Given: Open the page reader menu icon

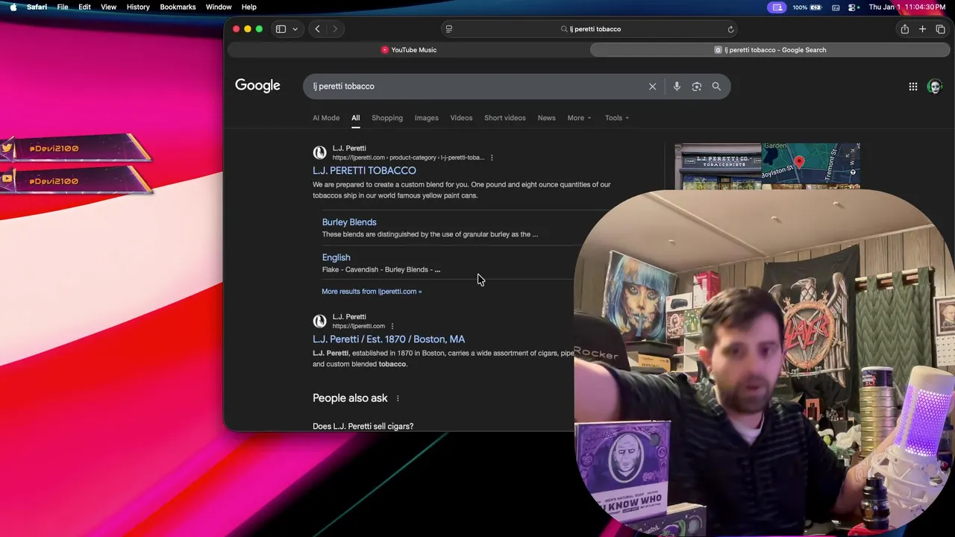Looking at the screenshot, I should (448, 29).
